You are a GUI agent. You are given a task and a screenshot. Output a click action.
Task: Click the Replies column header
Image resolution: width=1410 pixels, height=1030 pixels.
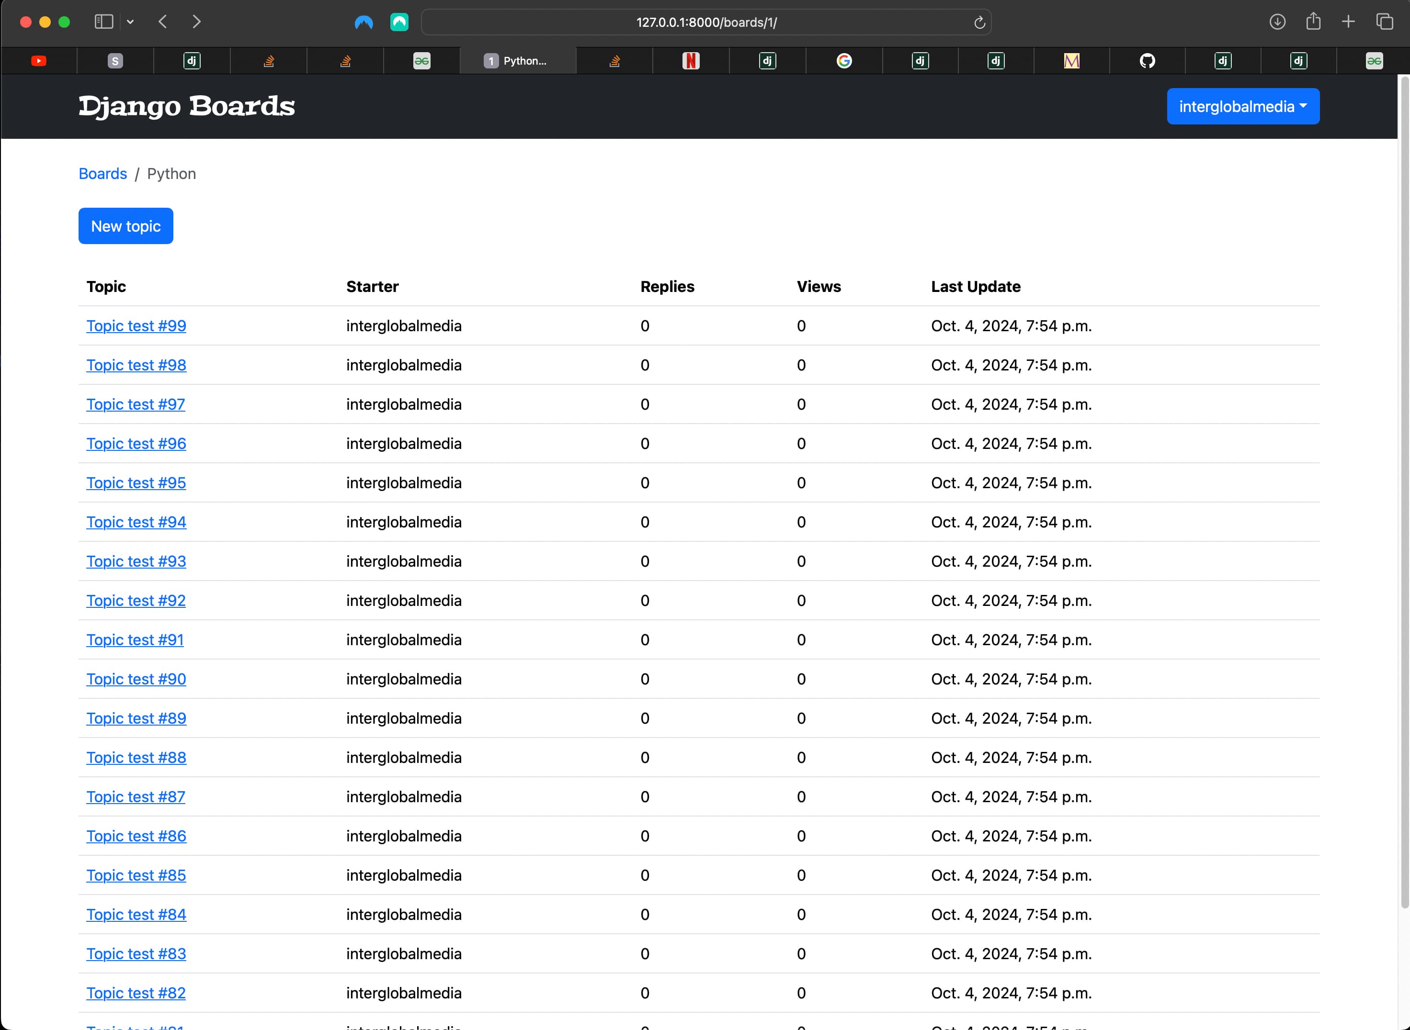click(667, 287)
